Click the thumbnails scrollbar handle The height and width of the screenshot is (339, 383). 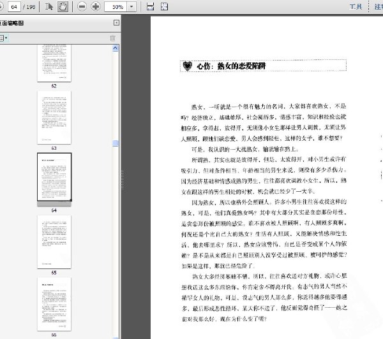point(116,143)
